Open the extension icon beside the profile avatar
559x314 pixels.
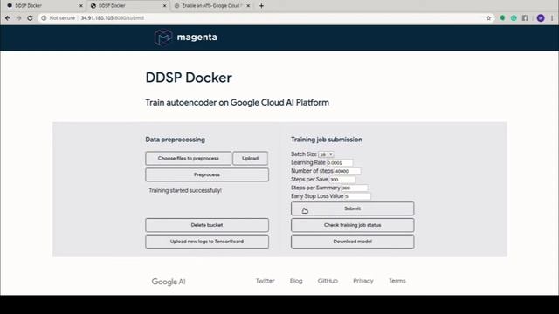(x=525, y=17)
